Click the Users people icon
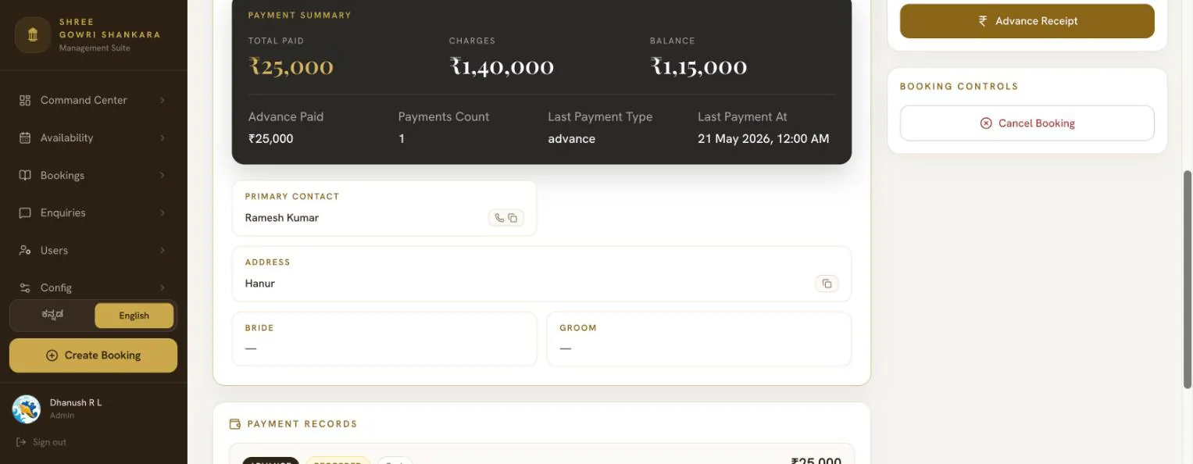The width and height of the screenshot is (1193, 464). click(25, 250)
